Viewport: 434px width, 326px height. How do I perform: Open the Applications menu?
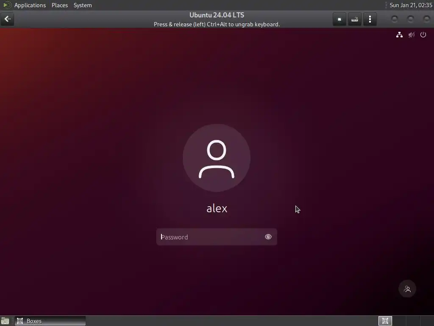(x=30, y=5)
